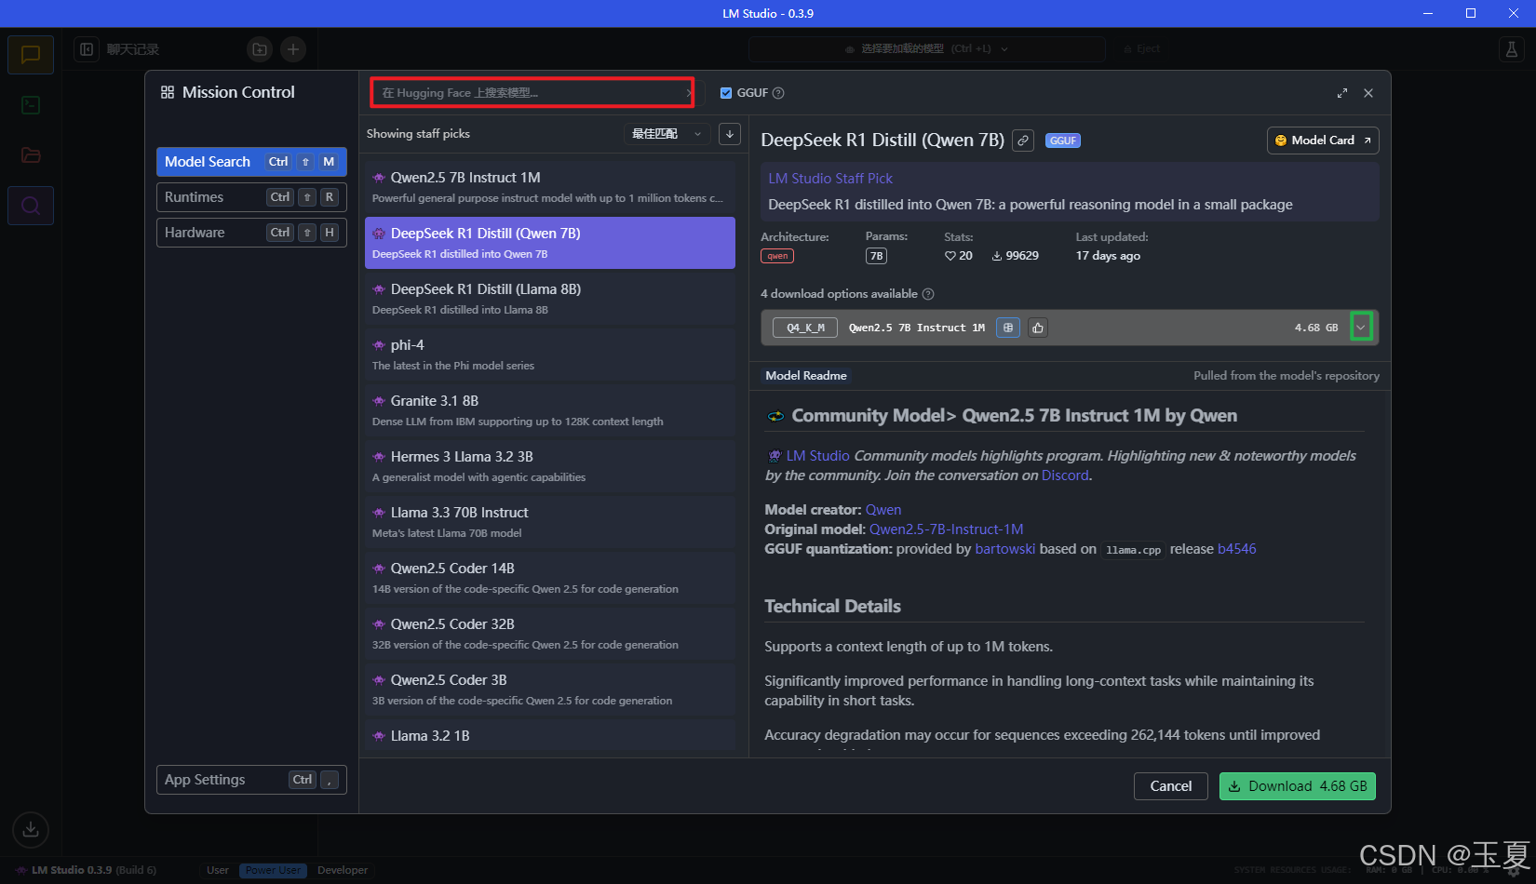Copy model link icon beside title
1536x884 pixels.
(1023, 141)
